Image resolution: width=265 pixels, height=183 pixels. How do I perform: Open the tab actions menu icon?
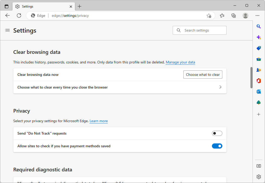coord(7,6)
